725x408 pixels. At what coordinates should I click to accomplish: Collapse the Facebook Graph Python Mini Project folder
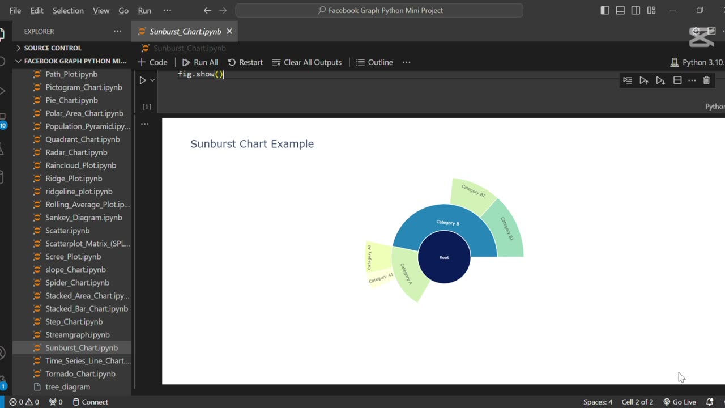[x=72, y=61]
